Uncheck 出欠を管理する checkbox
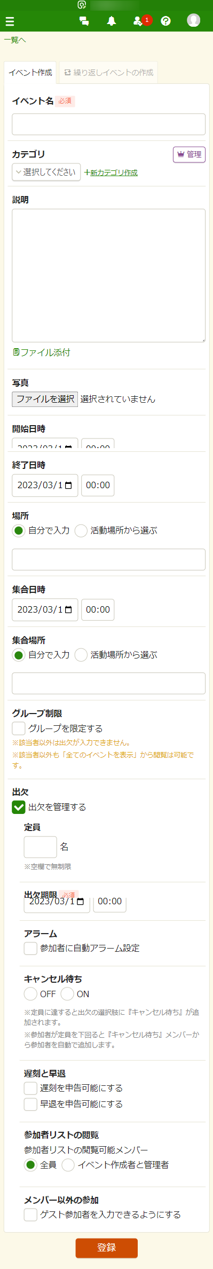 coord(19,807)
